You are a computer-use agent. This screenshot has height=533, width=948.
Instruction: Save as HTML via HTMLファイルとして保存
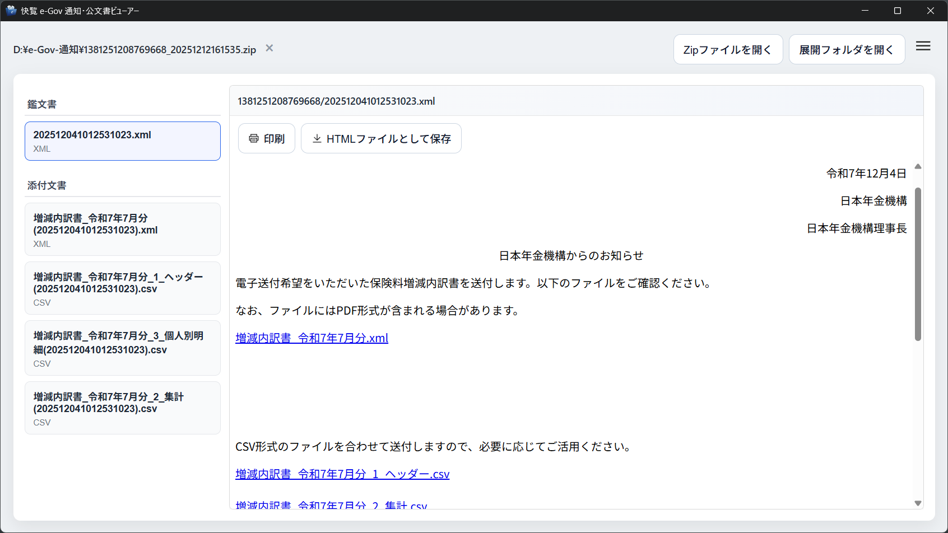pyautogui.click(x=381, y=138)
